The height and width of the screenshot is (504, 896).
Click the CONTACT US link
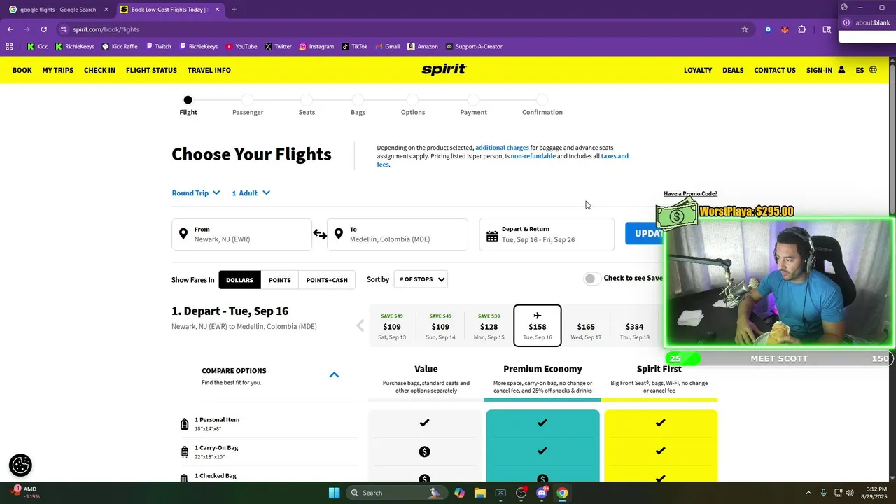[775, 70]
